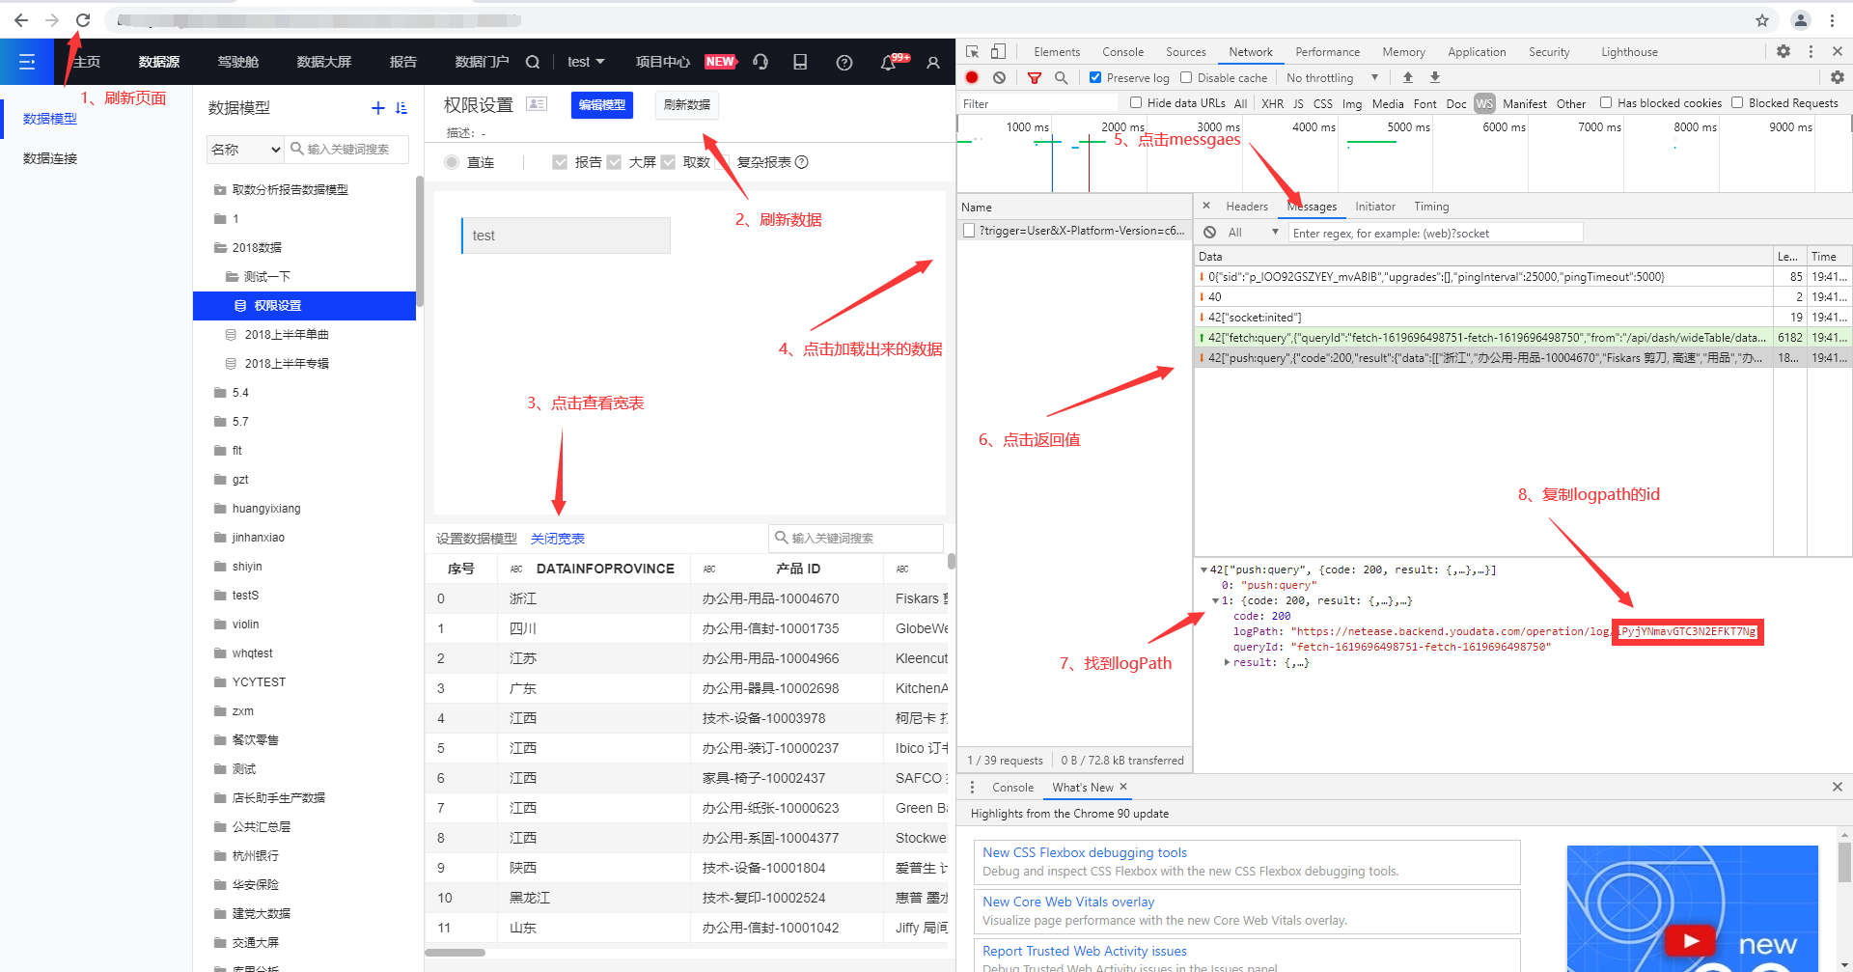Open browser three-dot menu
Image resolution: width=1853 pixels, height=972 pixels.
pos(1832,20)
